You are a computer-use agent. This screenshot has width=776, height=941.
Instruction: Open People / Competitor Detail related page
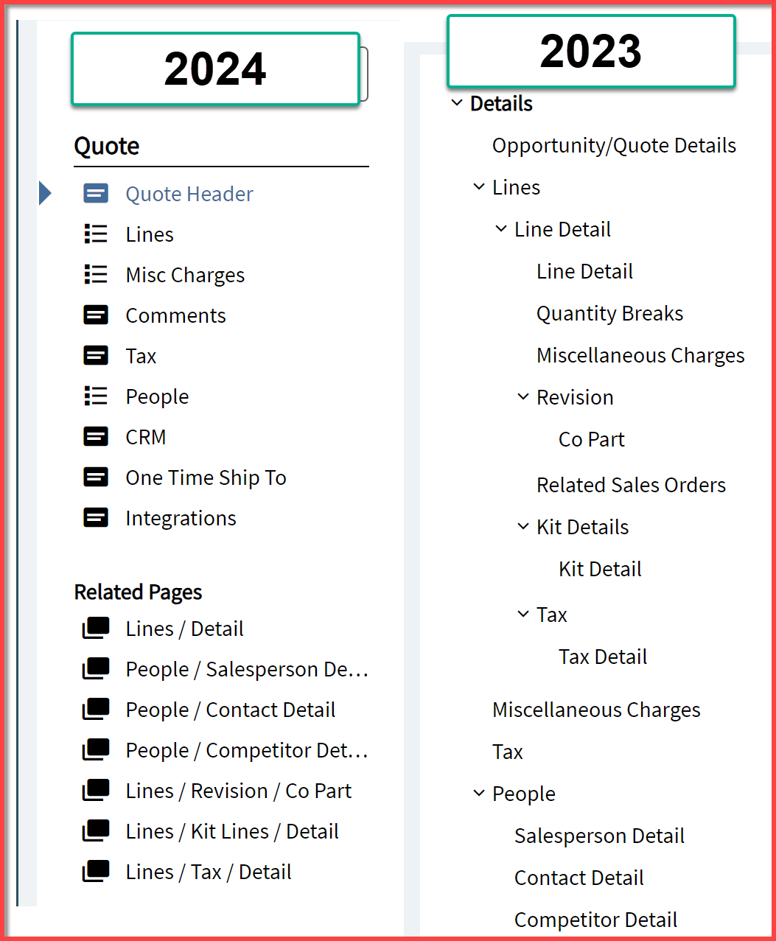(247, 750)
